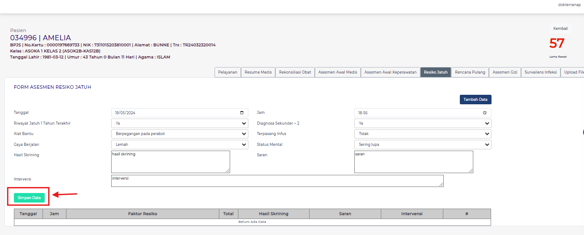Select the Asesmen Awal Medis tab

pyautogui.click(x=337, y=72)
